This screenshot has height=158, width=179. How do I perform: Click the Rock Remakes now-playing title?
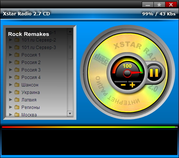pos(29,34)
